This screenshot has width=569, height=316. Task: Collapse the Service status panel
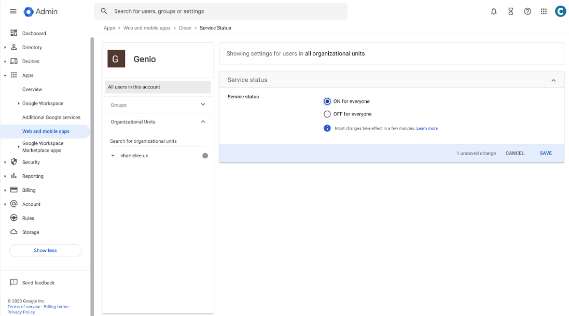[x=553, y=80]
